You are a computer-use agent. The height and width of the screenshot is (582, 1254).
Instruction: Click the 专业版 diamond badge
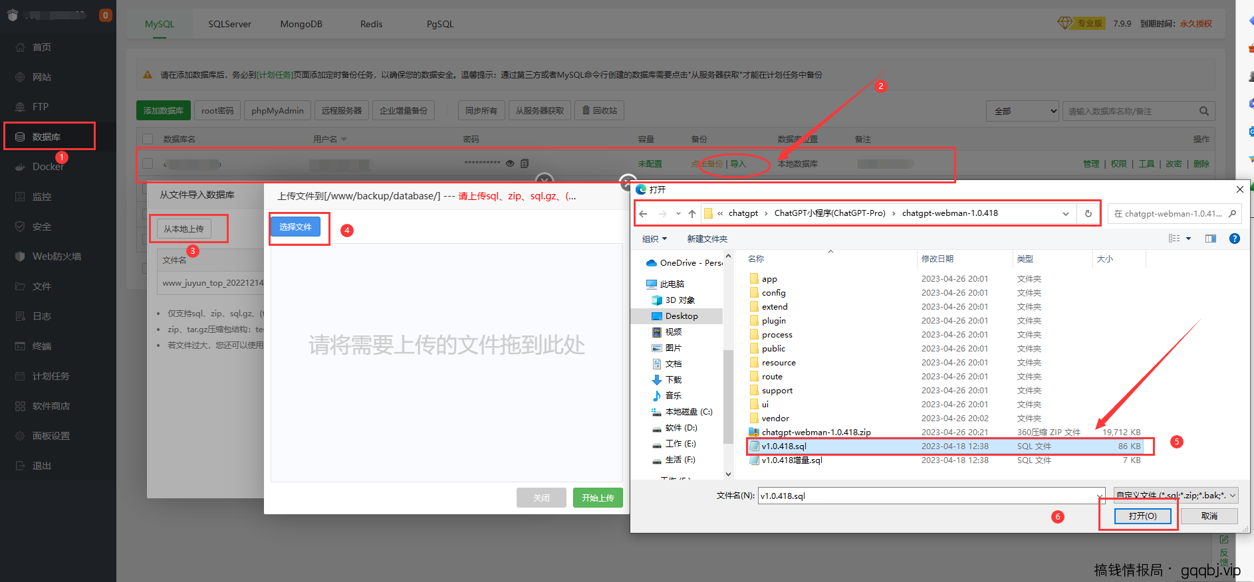[1081, 23]
